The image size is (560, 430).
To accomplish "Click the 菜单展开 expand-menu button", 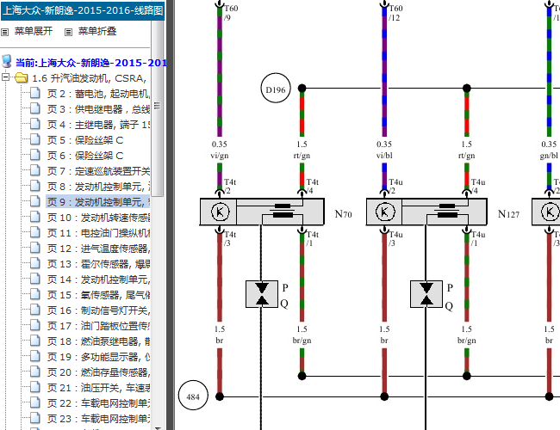I will [x=34, y=31].
